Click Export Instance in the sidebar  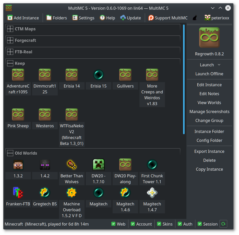coord(209,151)
